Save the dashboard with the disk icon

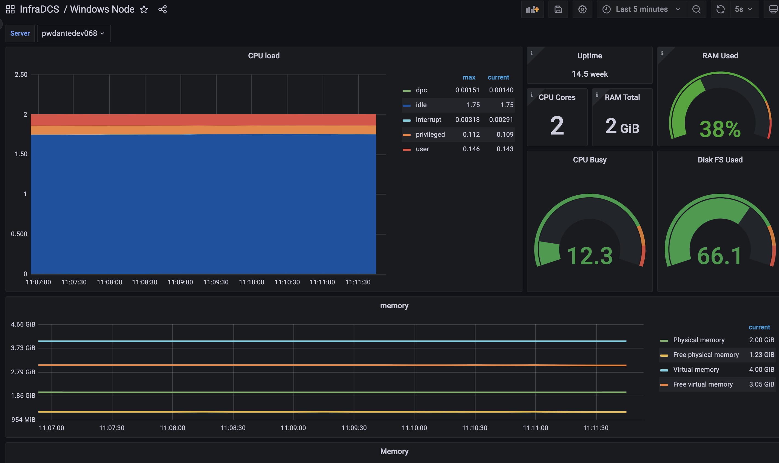tap(558, 9)
